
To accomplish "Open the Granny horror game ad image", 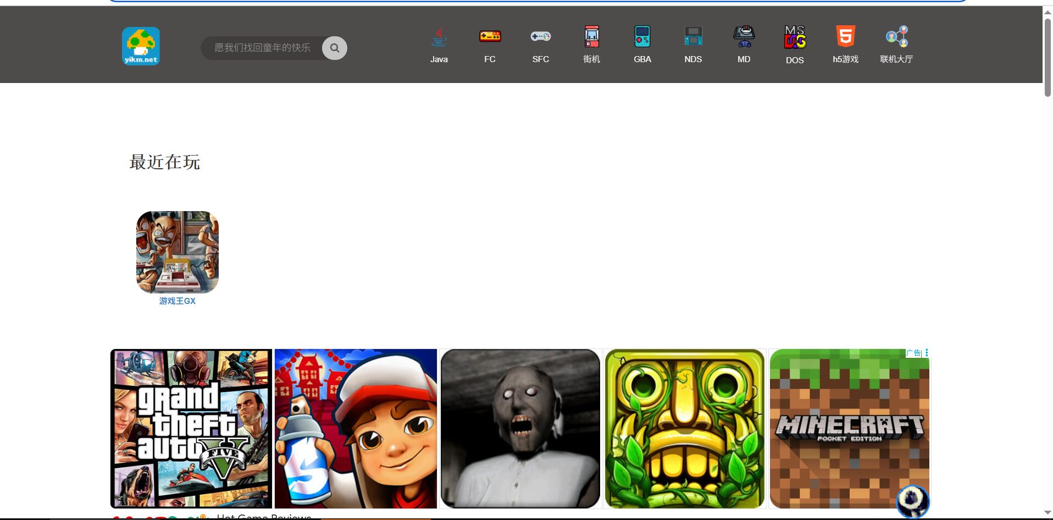I will click(520, 429).
